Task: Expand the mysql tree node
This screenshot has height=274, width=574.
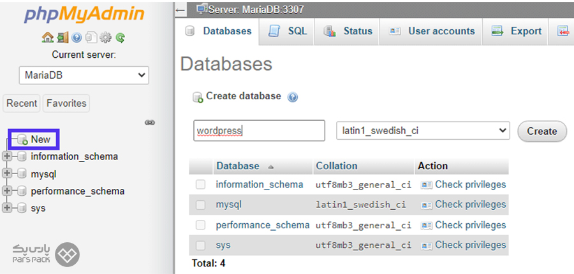Action: point(7,174)
